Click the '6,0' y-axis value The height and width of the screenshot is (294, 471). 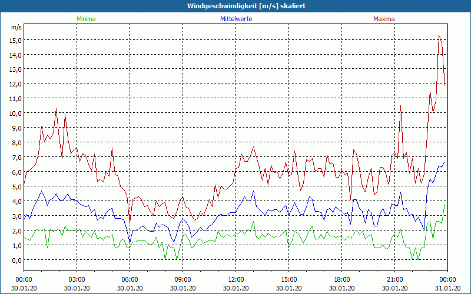click(x=16, y=172)
